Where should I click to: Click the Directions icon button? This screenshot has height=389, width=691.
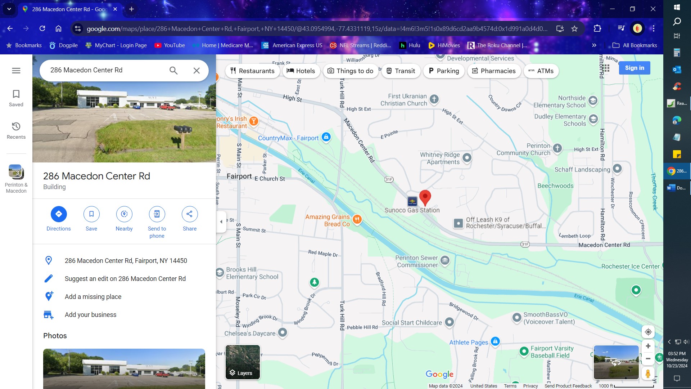[x=59, y=214]
